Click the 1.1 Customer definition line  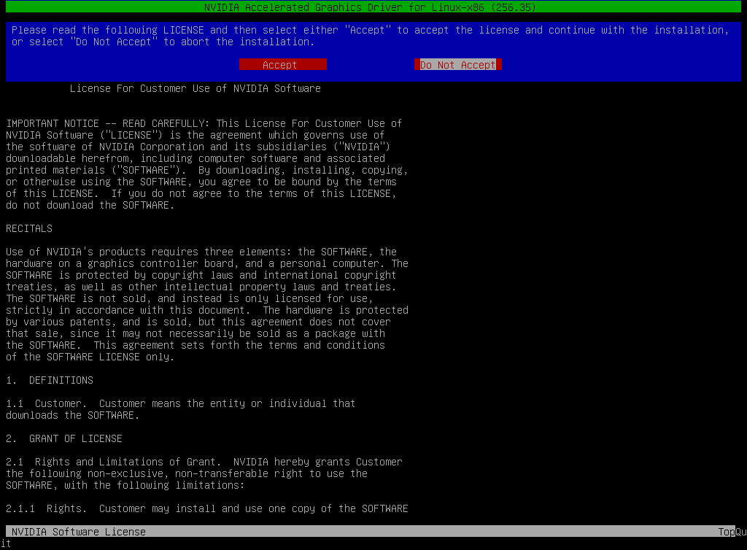click(181, 404)
